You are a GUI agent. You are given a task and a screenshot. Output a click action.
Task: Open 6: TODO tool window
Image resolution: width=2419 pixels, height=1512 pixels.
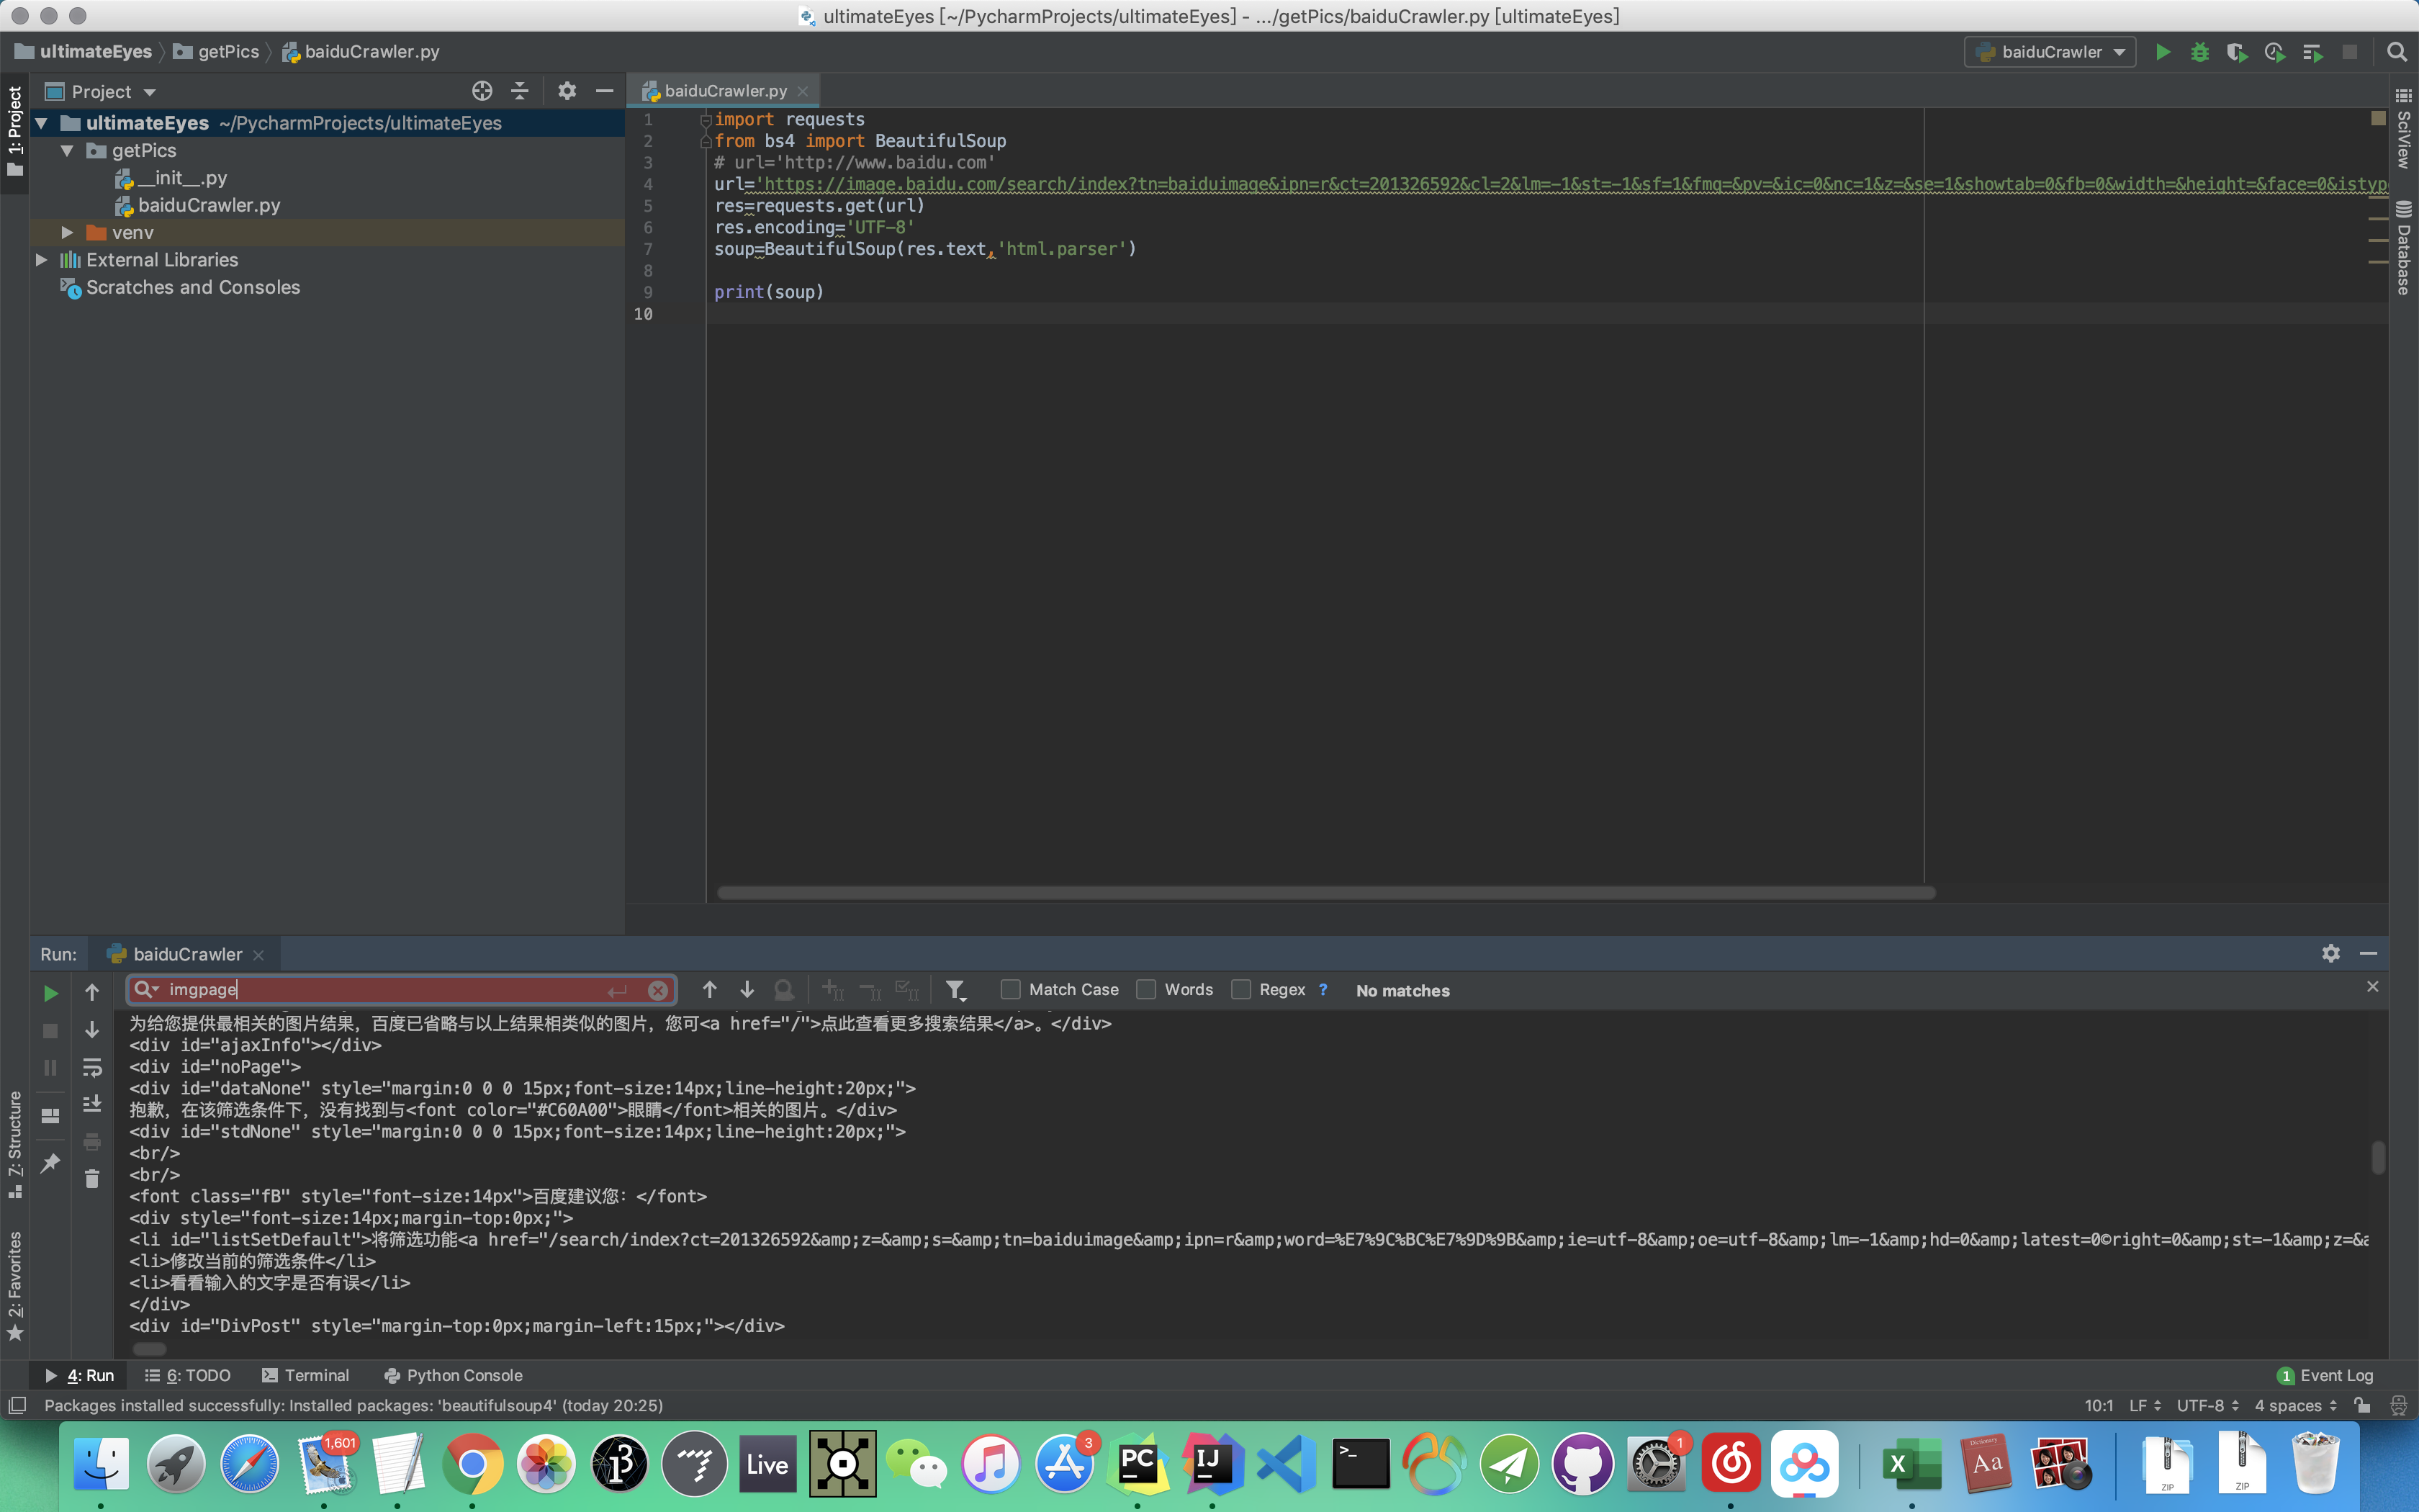187,1375
